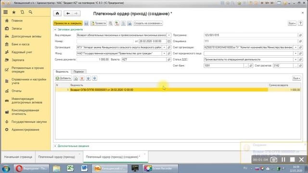Open the Банк и касса section
Image resolution: width=308 pixels, height=173 pixels.
(x=20, y=44)
